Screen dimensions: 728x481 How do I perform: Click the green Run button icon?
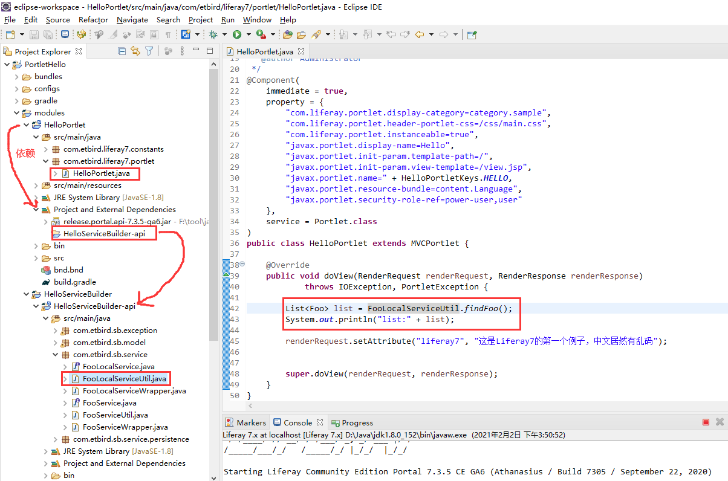pyautogui.click(x=237, y=34)
